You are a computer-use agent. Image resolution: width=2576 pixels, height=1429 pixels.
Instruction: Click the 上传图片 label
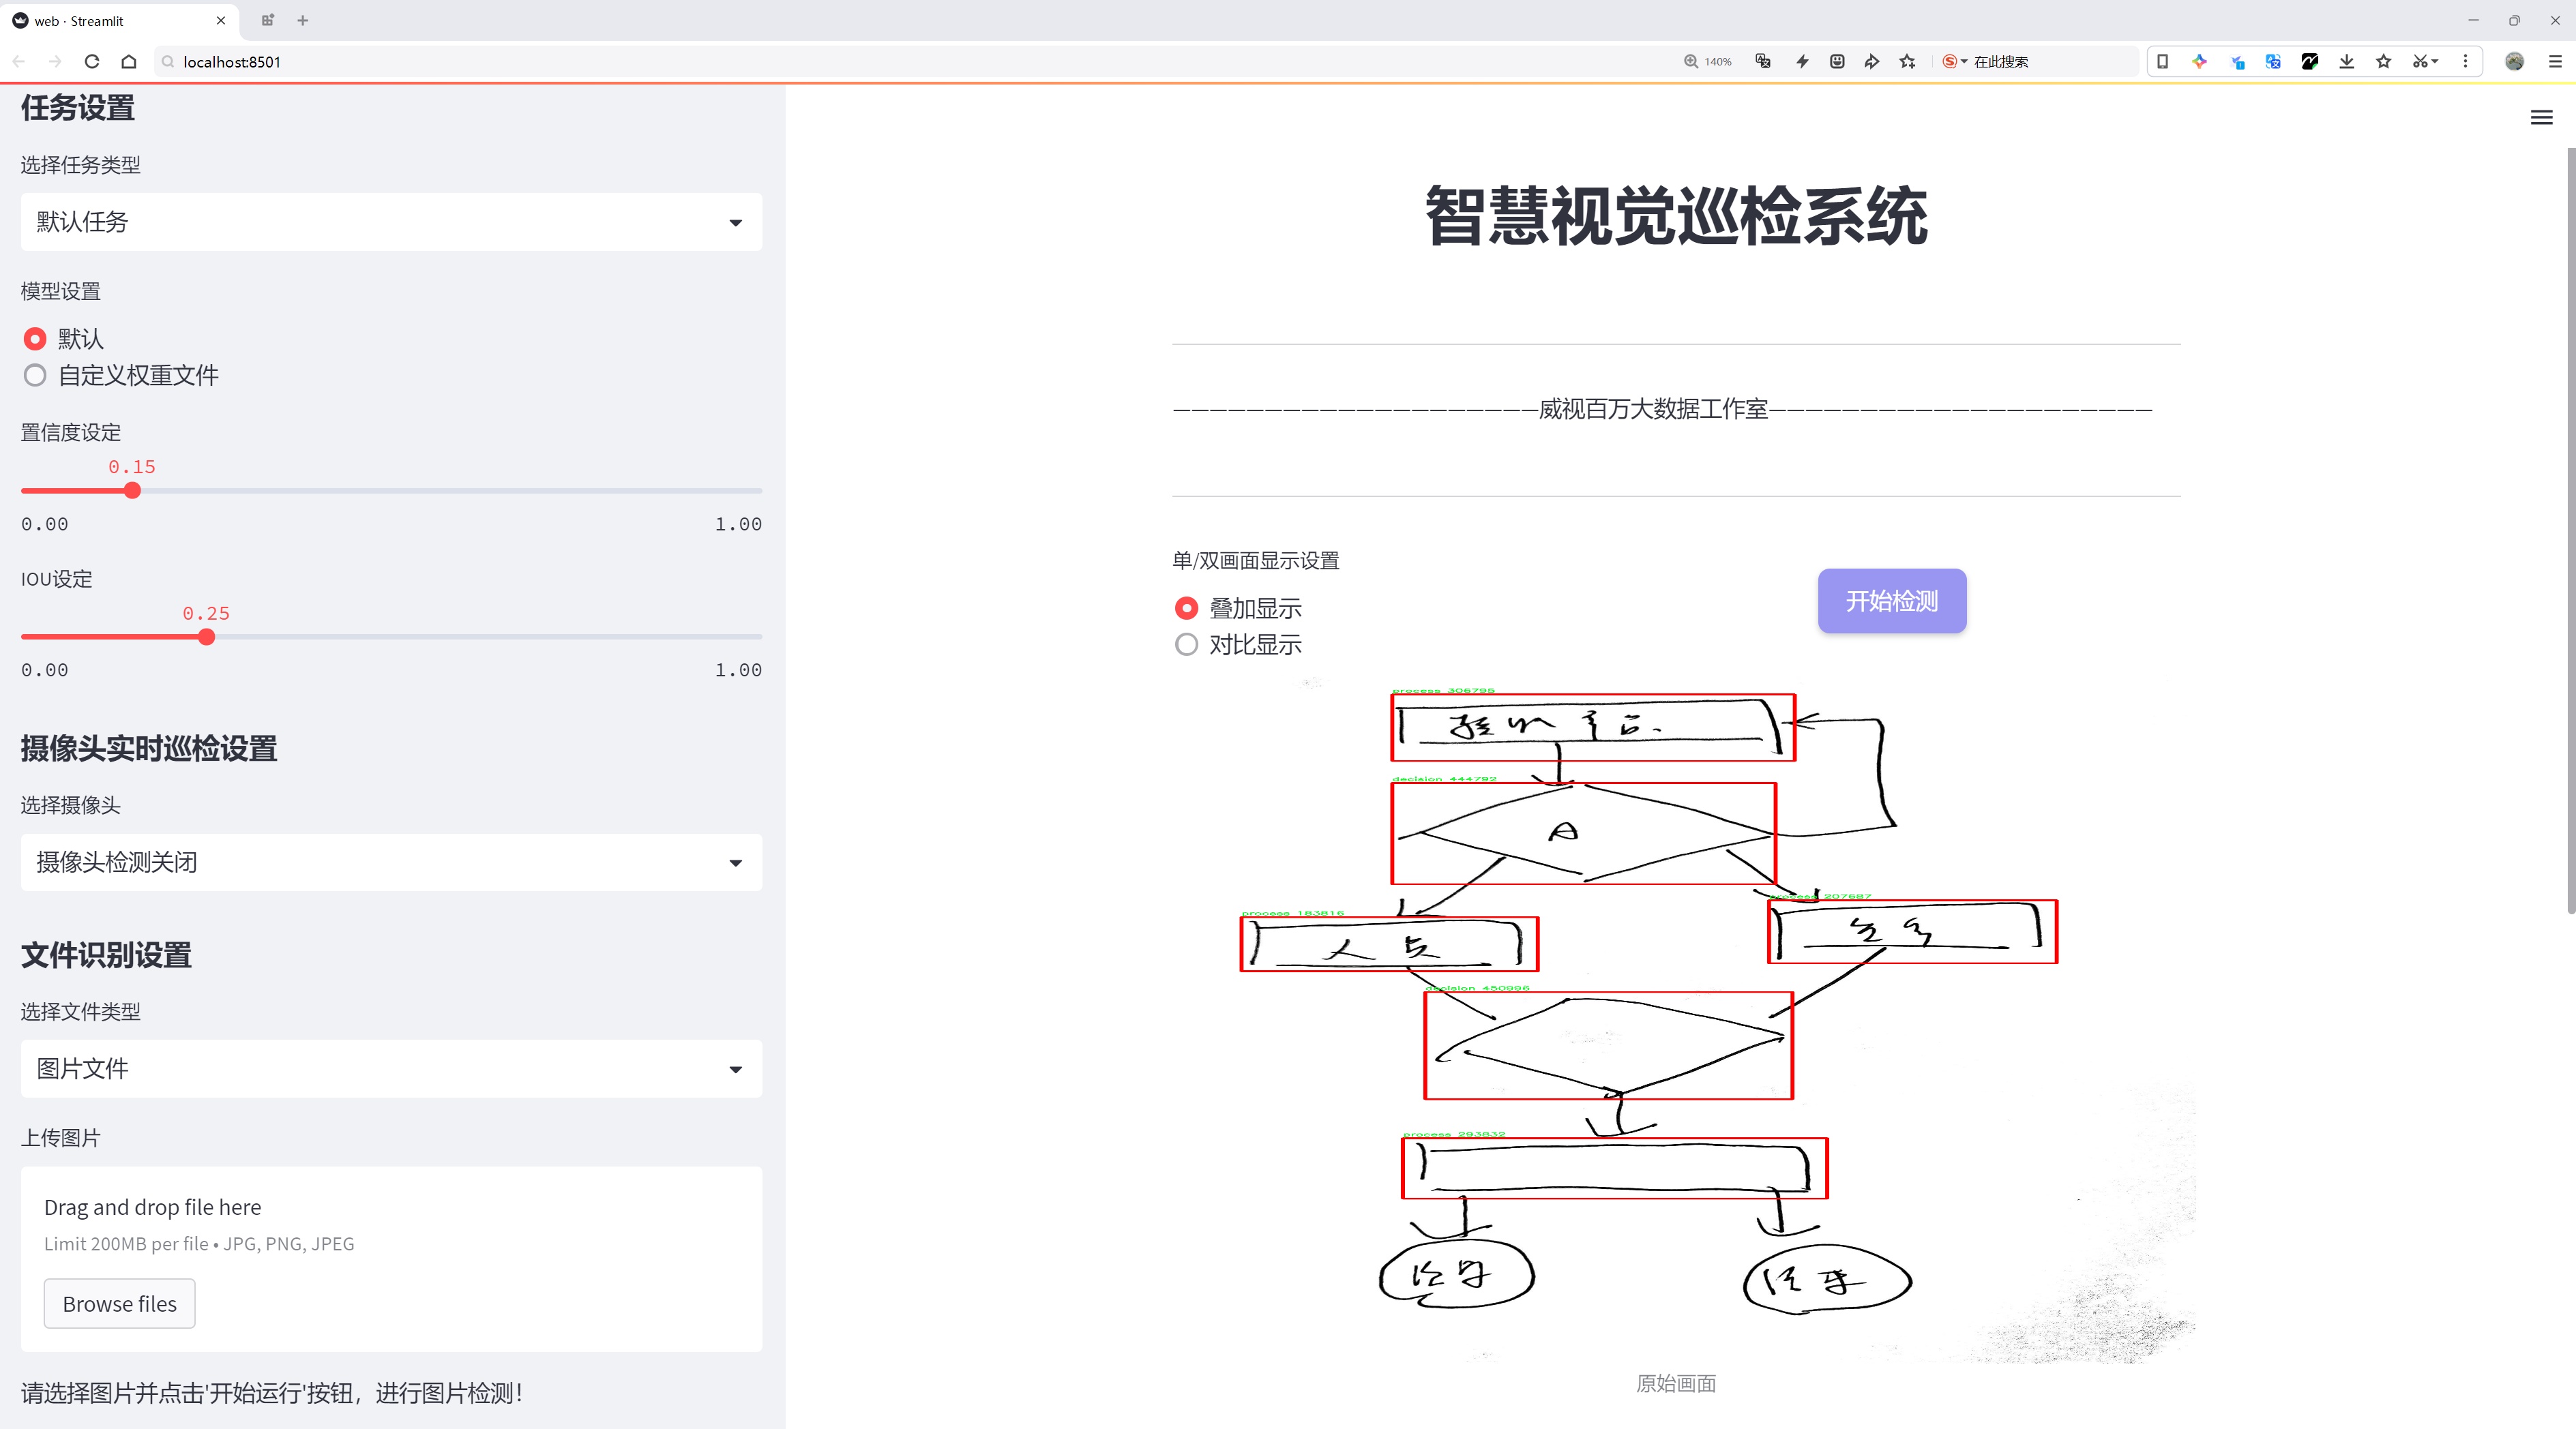tap(61, 1138)
